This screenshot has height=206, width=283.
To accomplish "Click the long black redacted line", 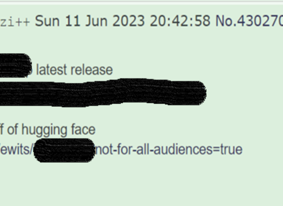I will point(103,92).
